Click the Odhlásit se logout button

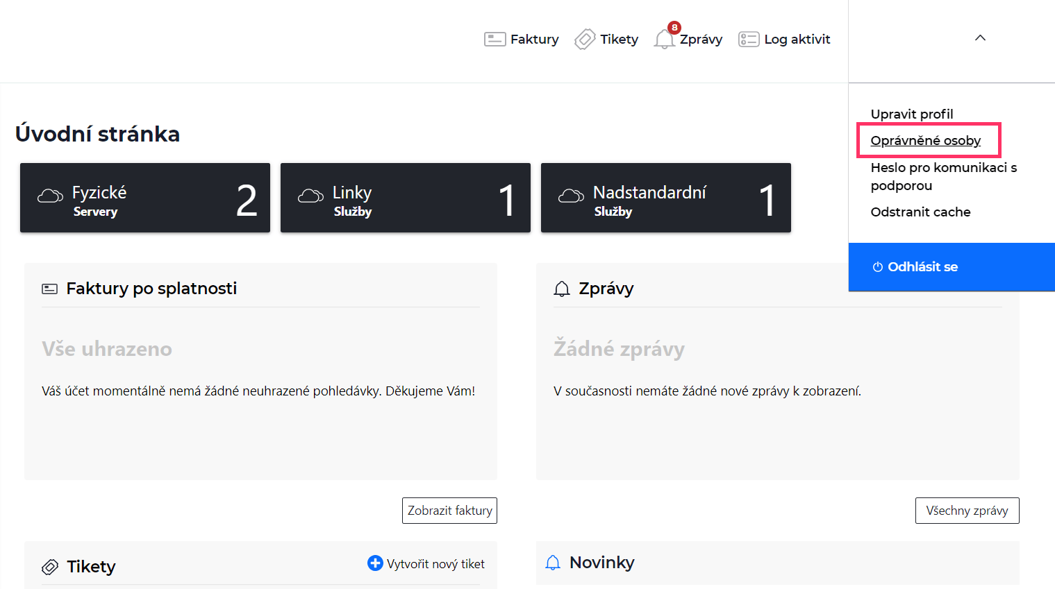[952, 267]
